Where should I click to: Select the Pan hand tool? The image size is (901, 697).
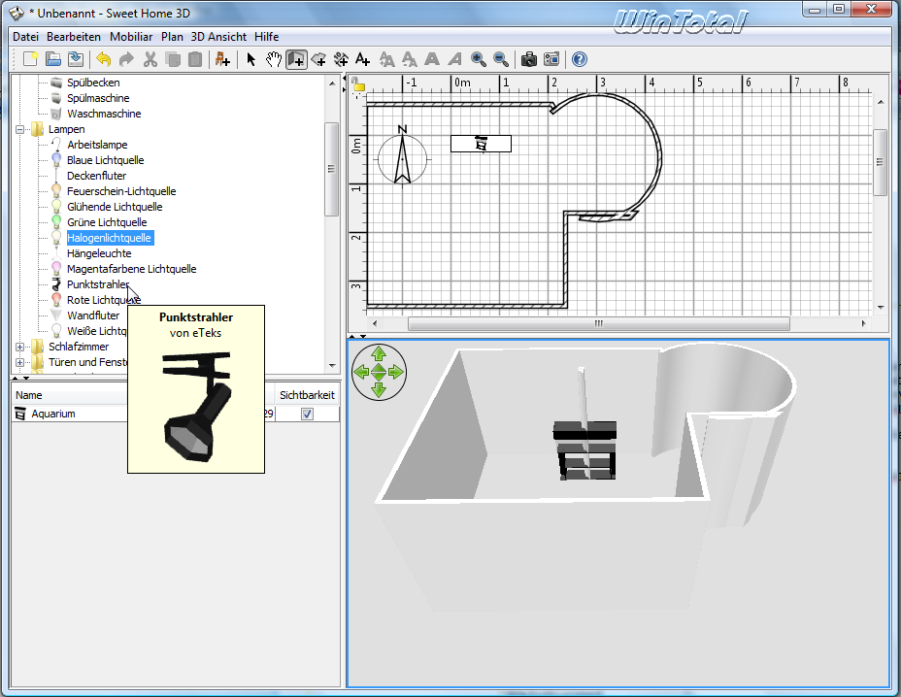pyautogui.click(x=274, y=59)
